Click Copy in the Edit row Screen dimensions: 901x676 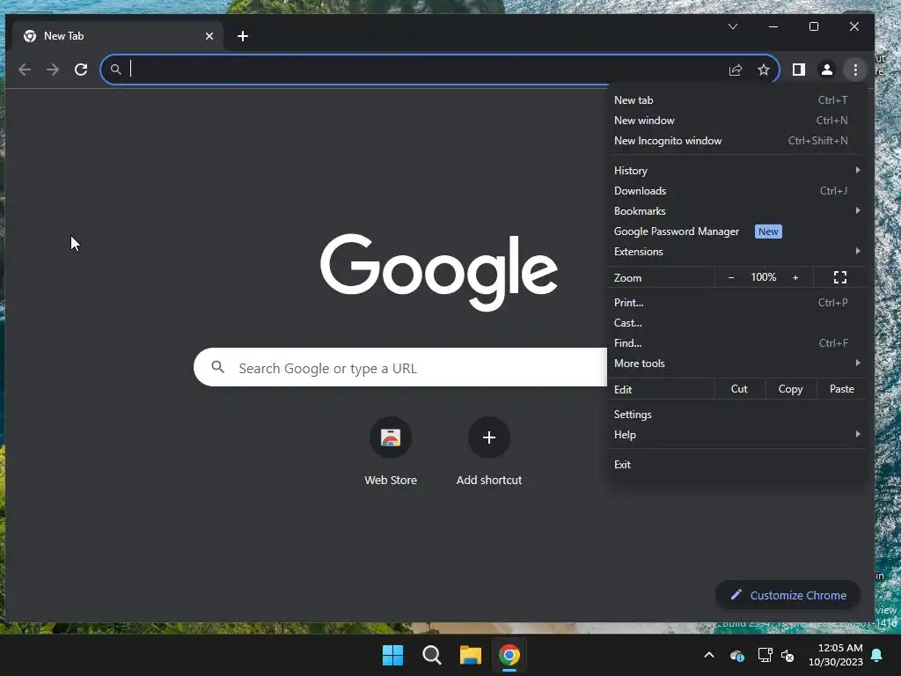pyautogui.click(x=791, y=389)
